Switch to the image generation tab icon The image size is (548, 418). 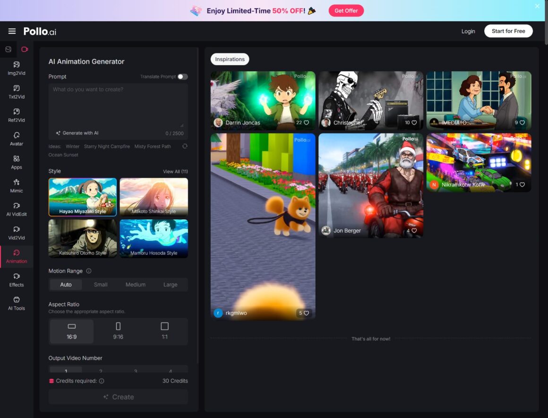(x=9, y=49)
